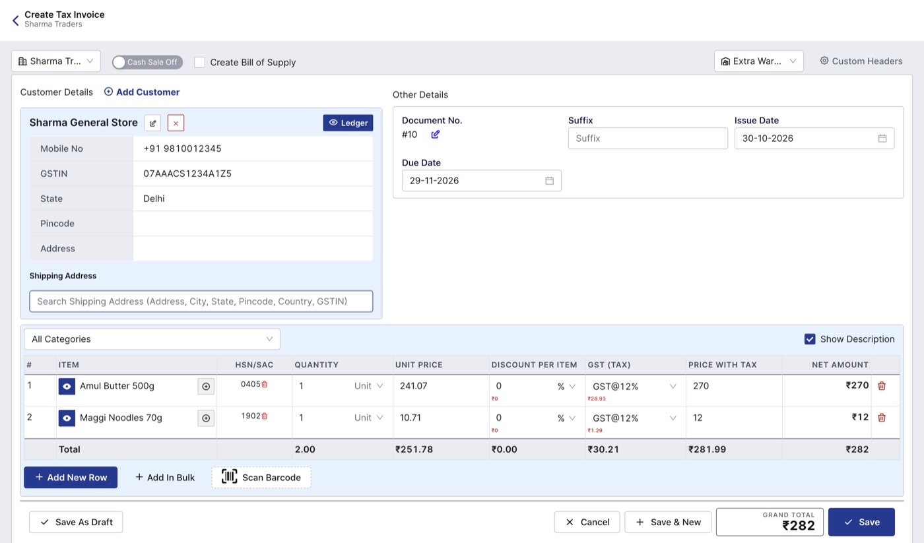The width and height of the screenshot is (924, 543).
Task: View Maggi Noodles 70g item details
Action: pyautogui.click(x=67, y=418)
